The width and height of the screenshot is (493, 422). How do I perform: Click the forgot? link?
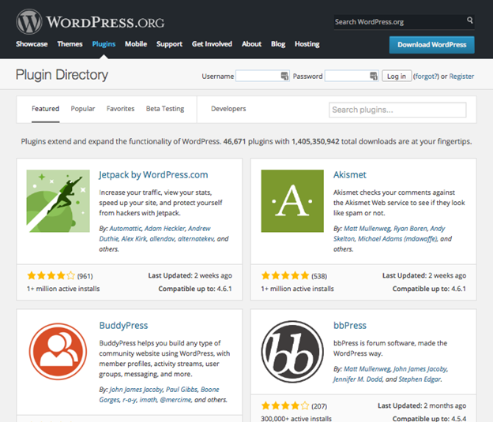point(426,77)
